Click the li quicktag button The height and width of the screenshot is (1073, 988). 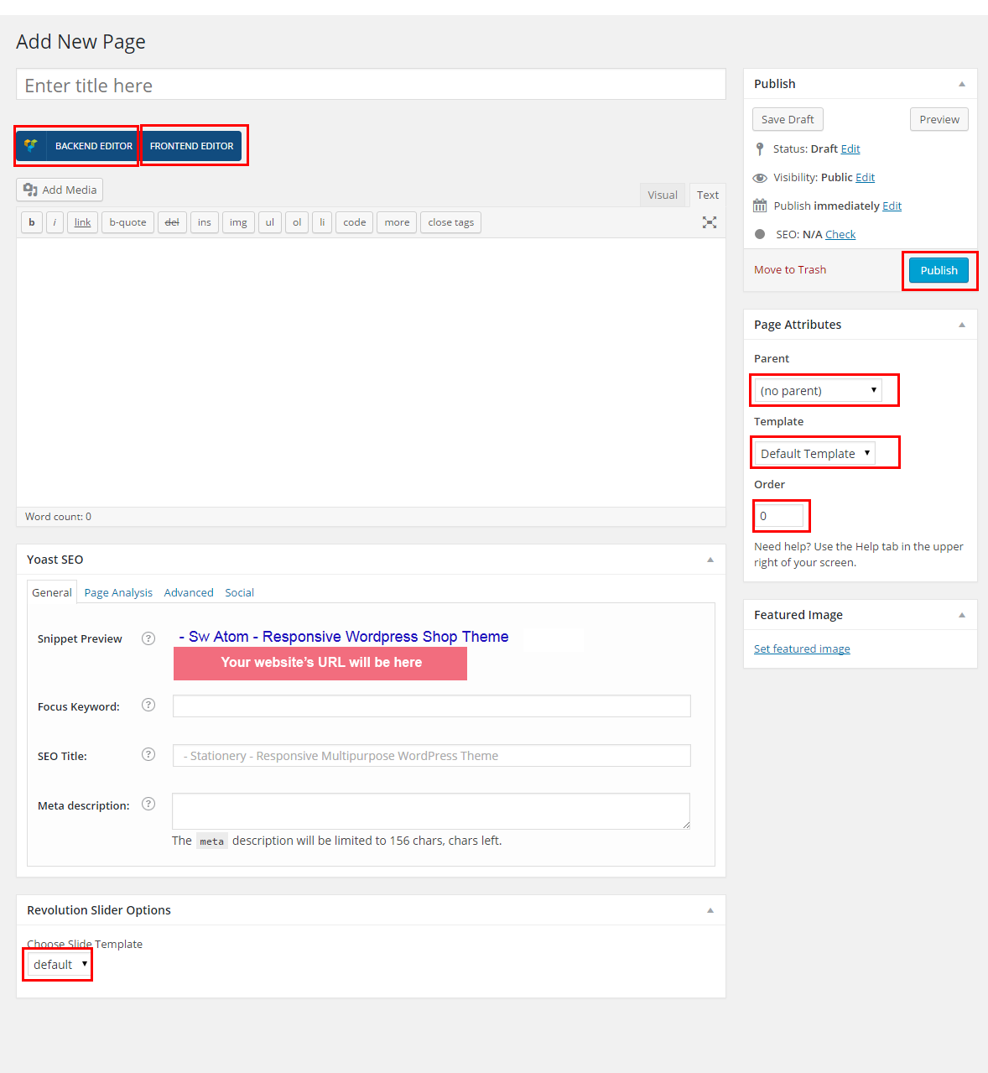[x=322, y=222]
